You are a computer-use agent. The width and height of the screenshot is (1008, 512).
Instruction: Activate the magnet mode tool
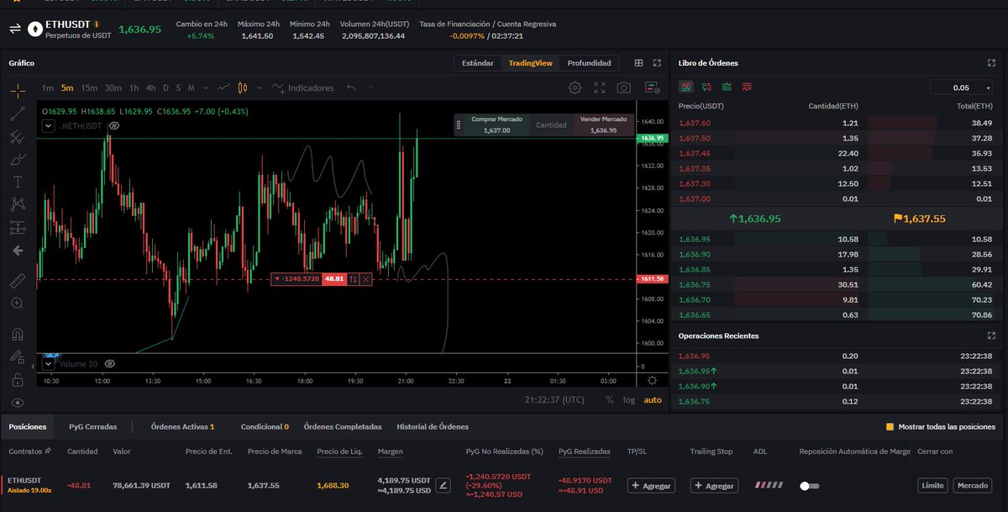[18, 335]
